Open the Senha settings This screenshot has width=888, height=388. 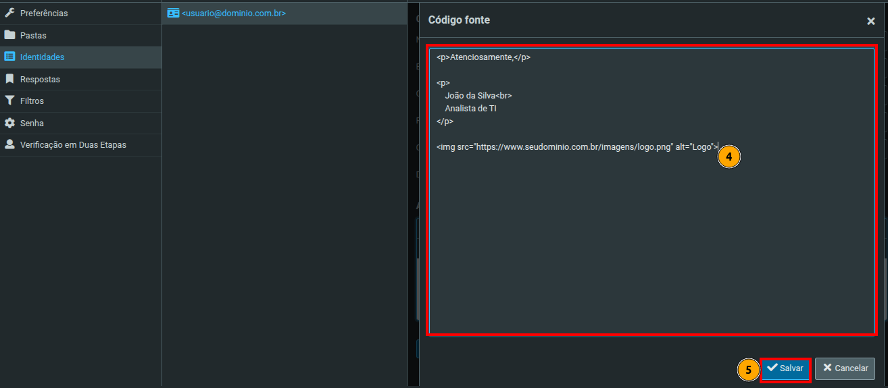tap(80, 123)
